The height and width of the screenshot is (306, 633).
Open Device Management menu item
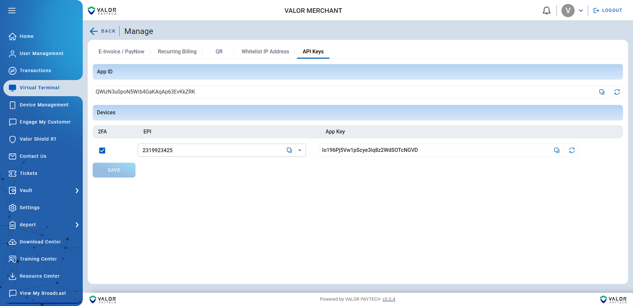click(x=44, y=105)
